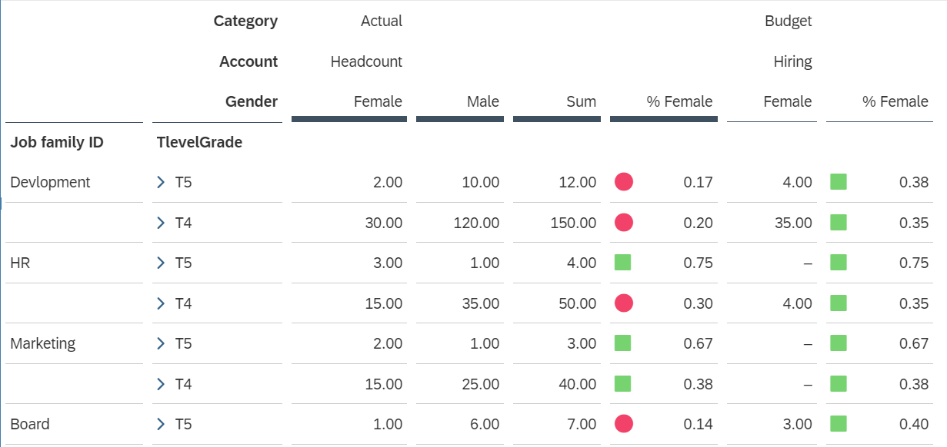This screenshot has width=947, height=447.
Task: Select the red indicator on the HR T4 row
Action: (624, 303)
